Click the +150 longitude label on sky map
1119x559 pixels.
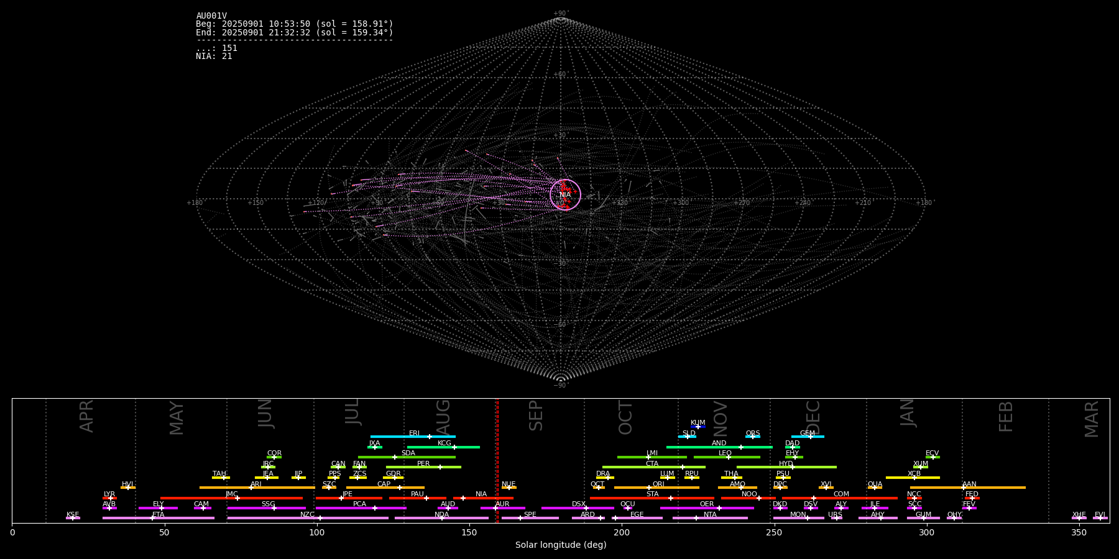pos(256,202)
